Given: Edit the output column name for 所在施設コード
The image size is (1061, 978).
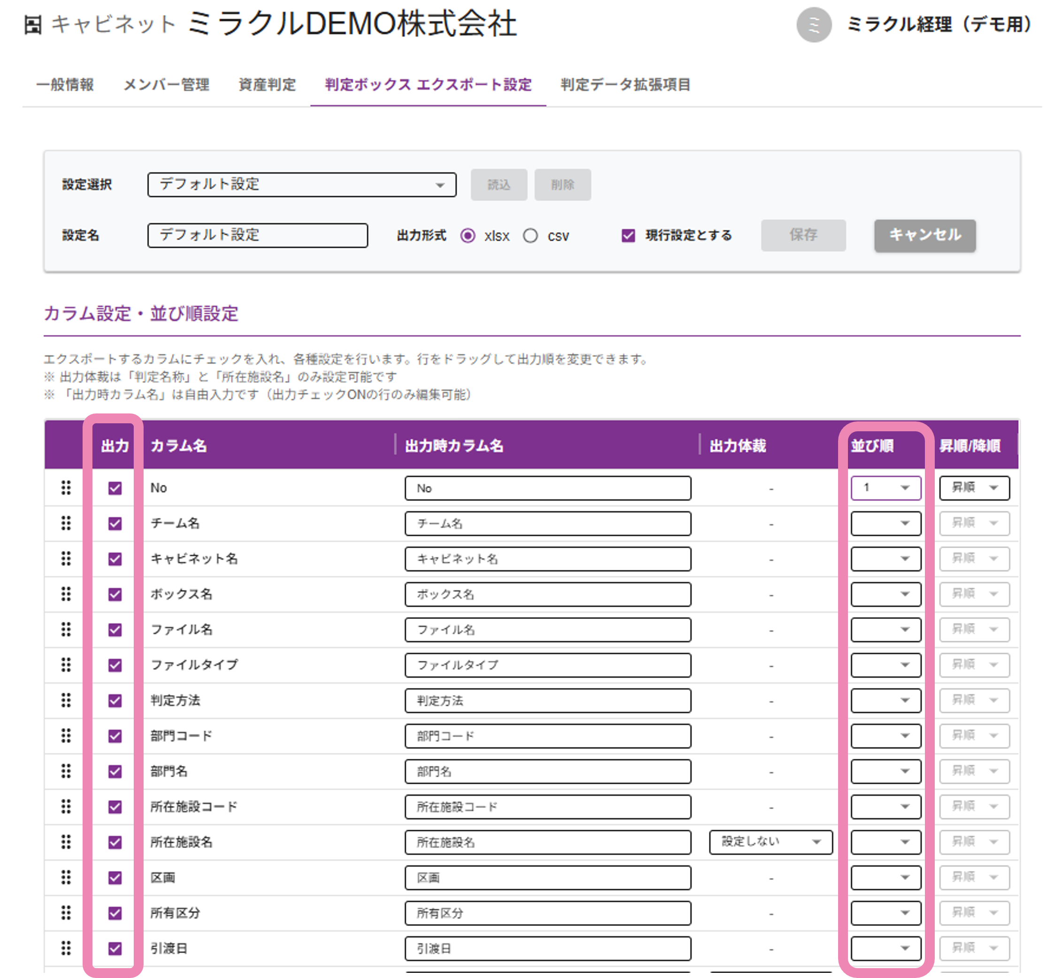Looking at the screenshot, I should pos(548,807).
